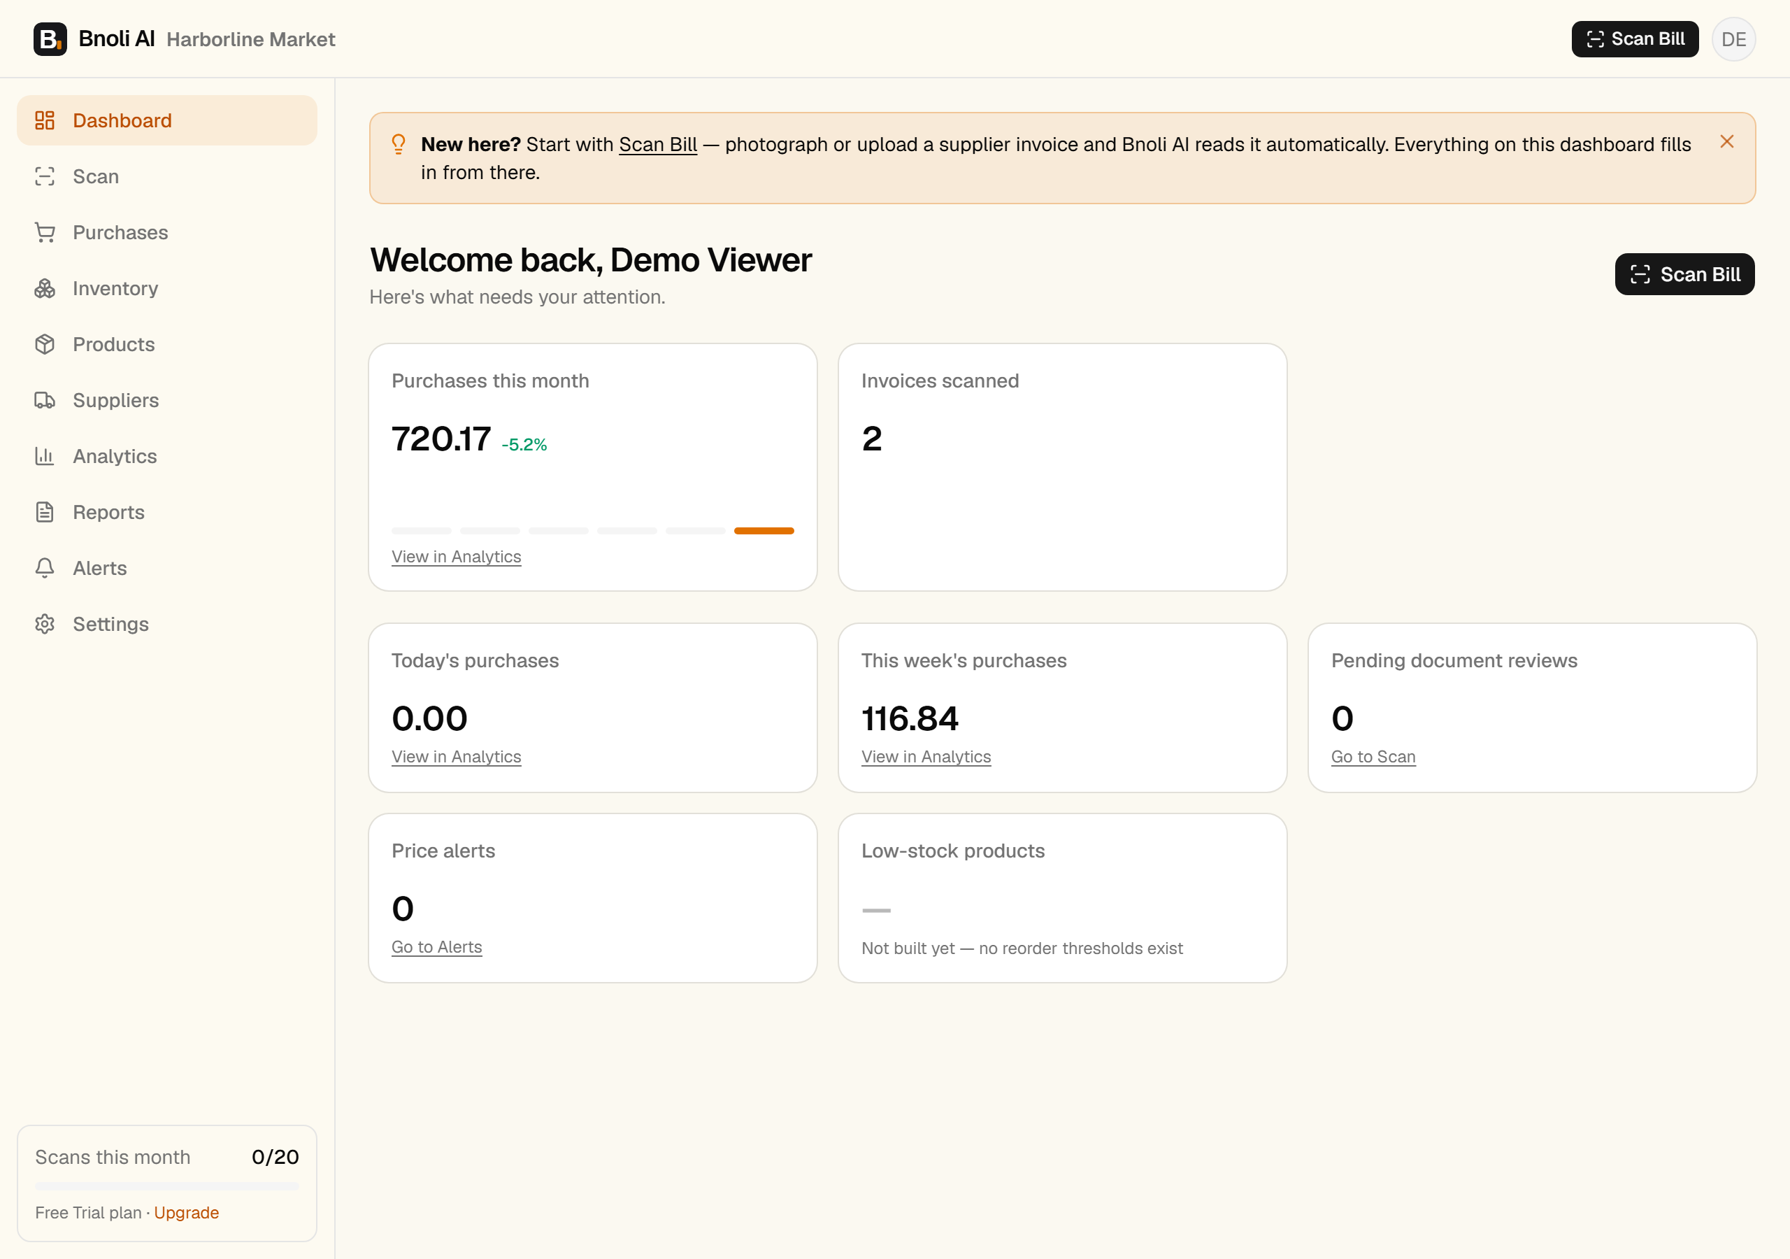
Task: Click the Bnoli AI logo icon
Action: coord(50,39)
